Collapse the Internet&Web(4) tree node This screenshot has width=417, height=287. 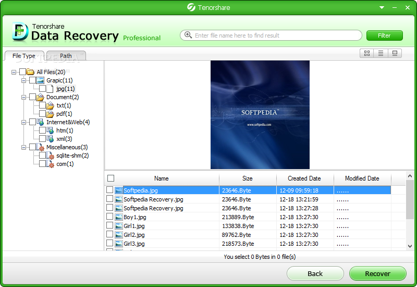point(23,122)
